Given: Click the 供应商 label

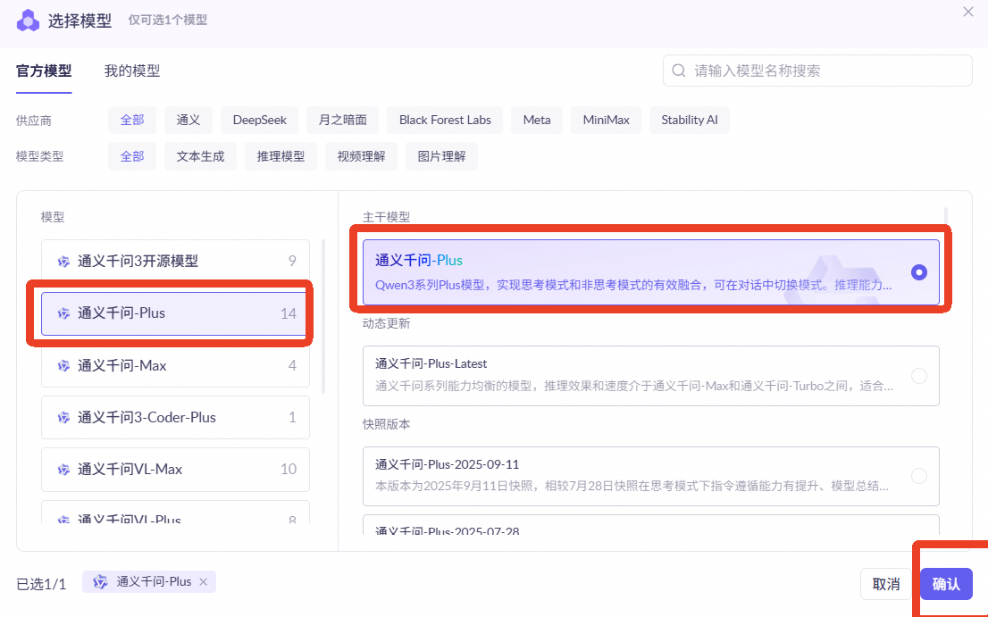Looking at the screenshot, I should tap(33, 121).
